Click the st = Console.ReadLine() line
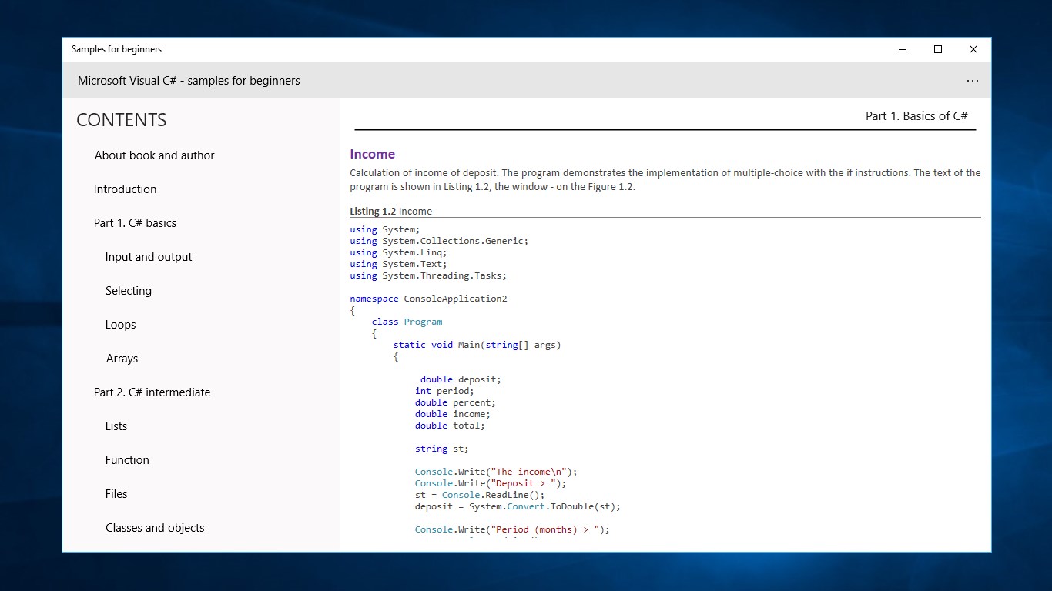This screenshot has width=1052, height=591. (480, 495)
